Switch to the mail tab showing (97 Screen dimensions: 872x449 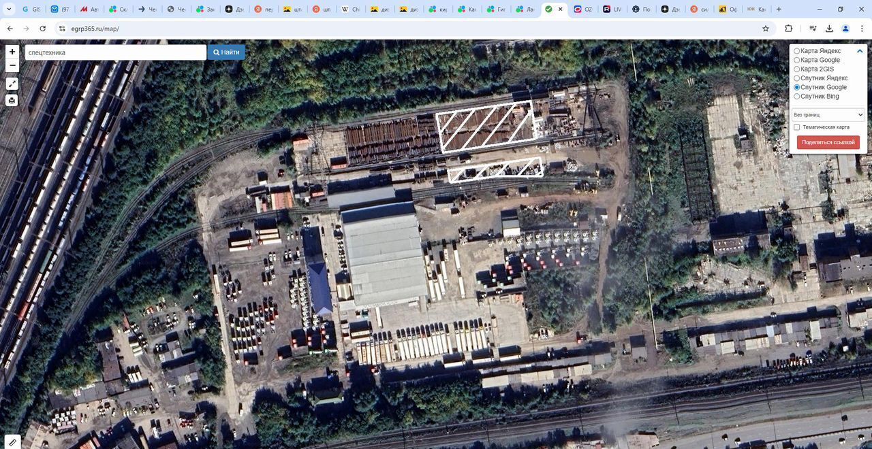click(x=60, y=10)
